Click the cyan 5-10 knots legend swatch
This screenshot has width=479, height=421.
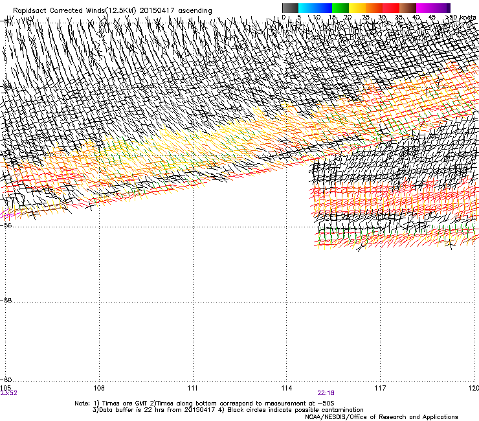[307, 8]
